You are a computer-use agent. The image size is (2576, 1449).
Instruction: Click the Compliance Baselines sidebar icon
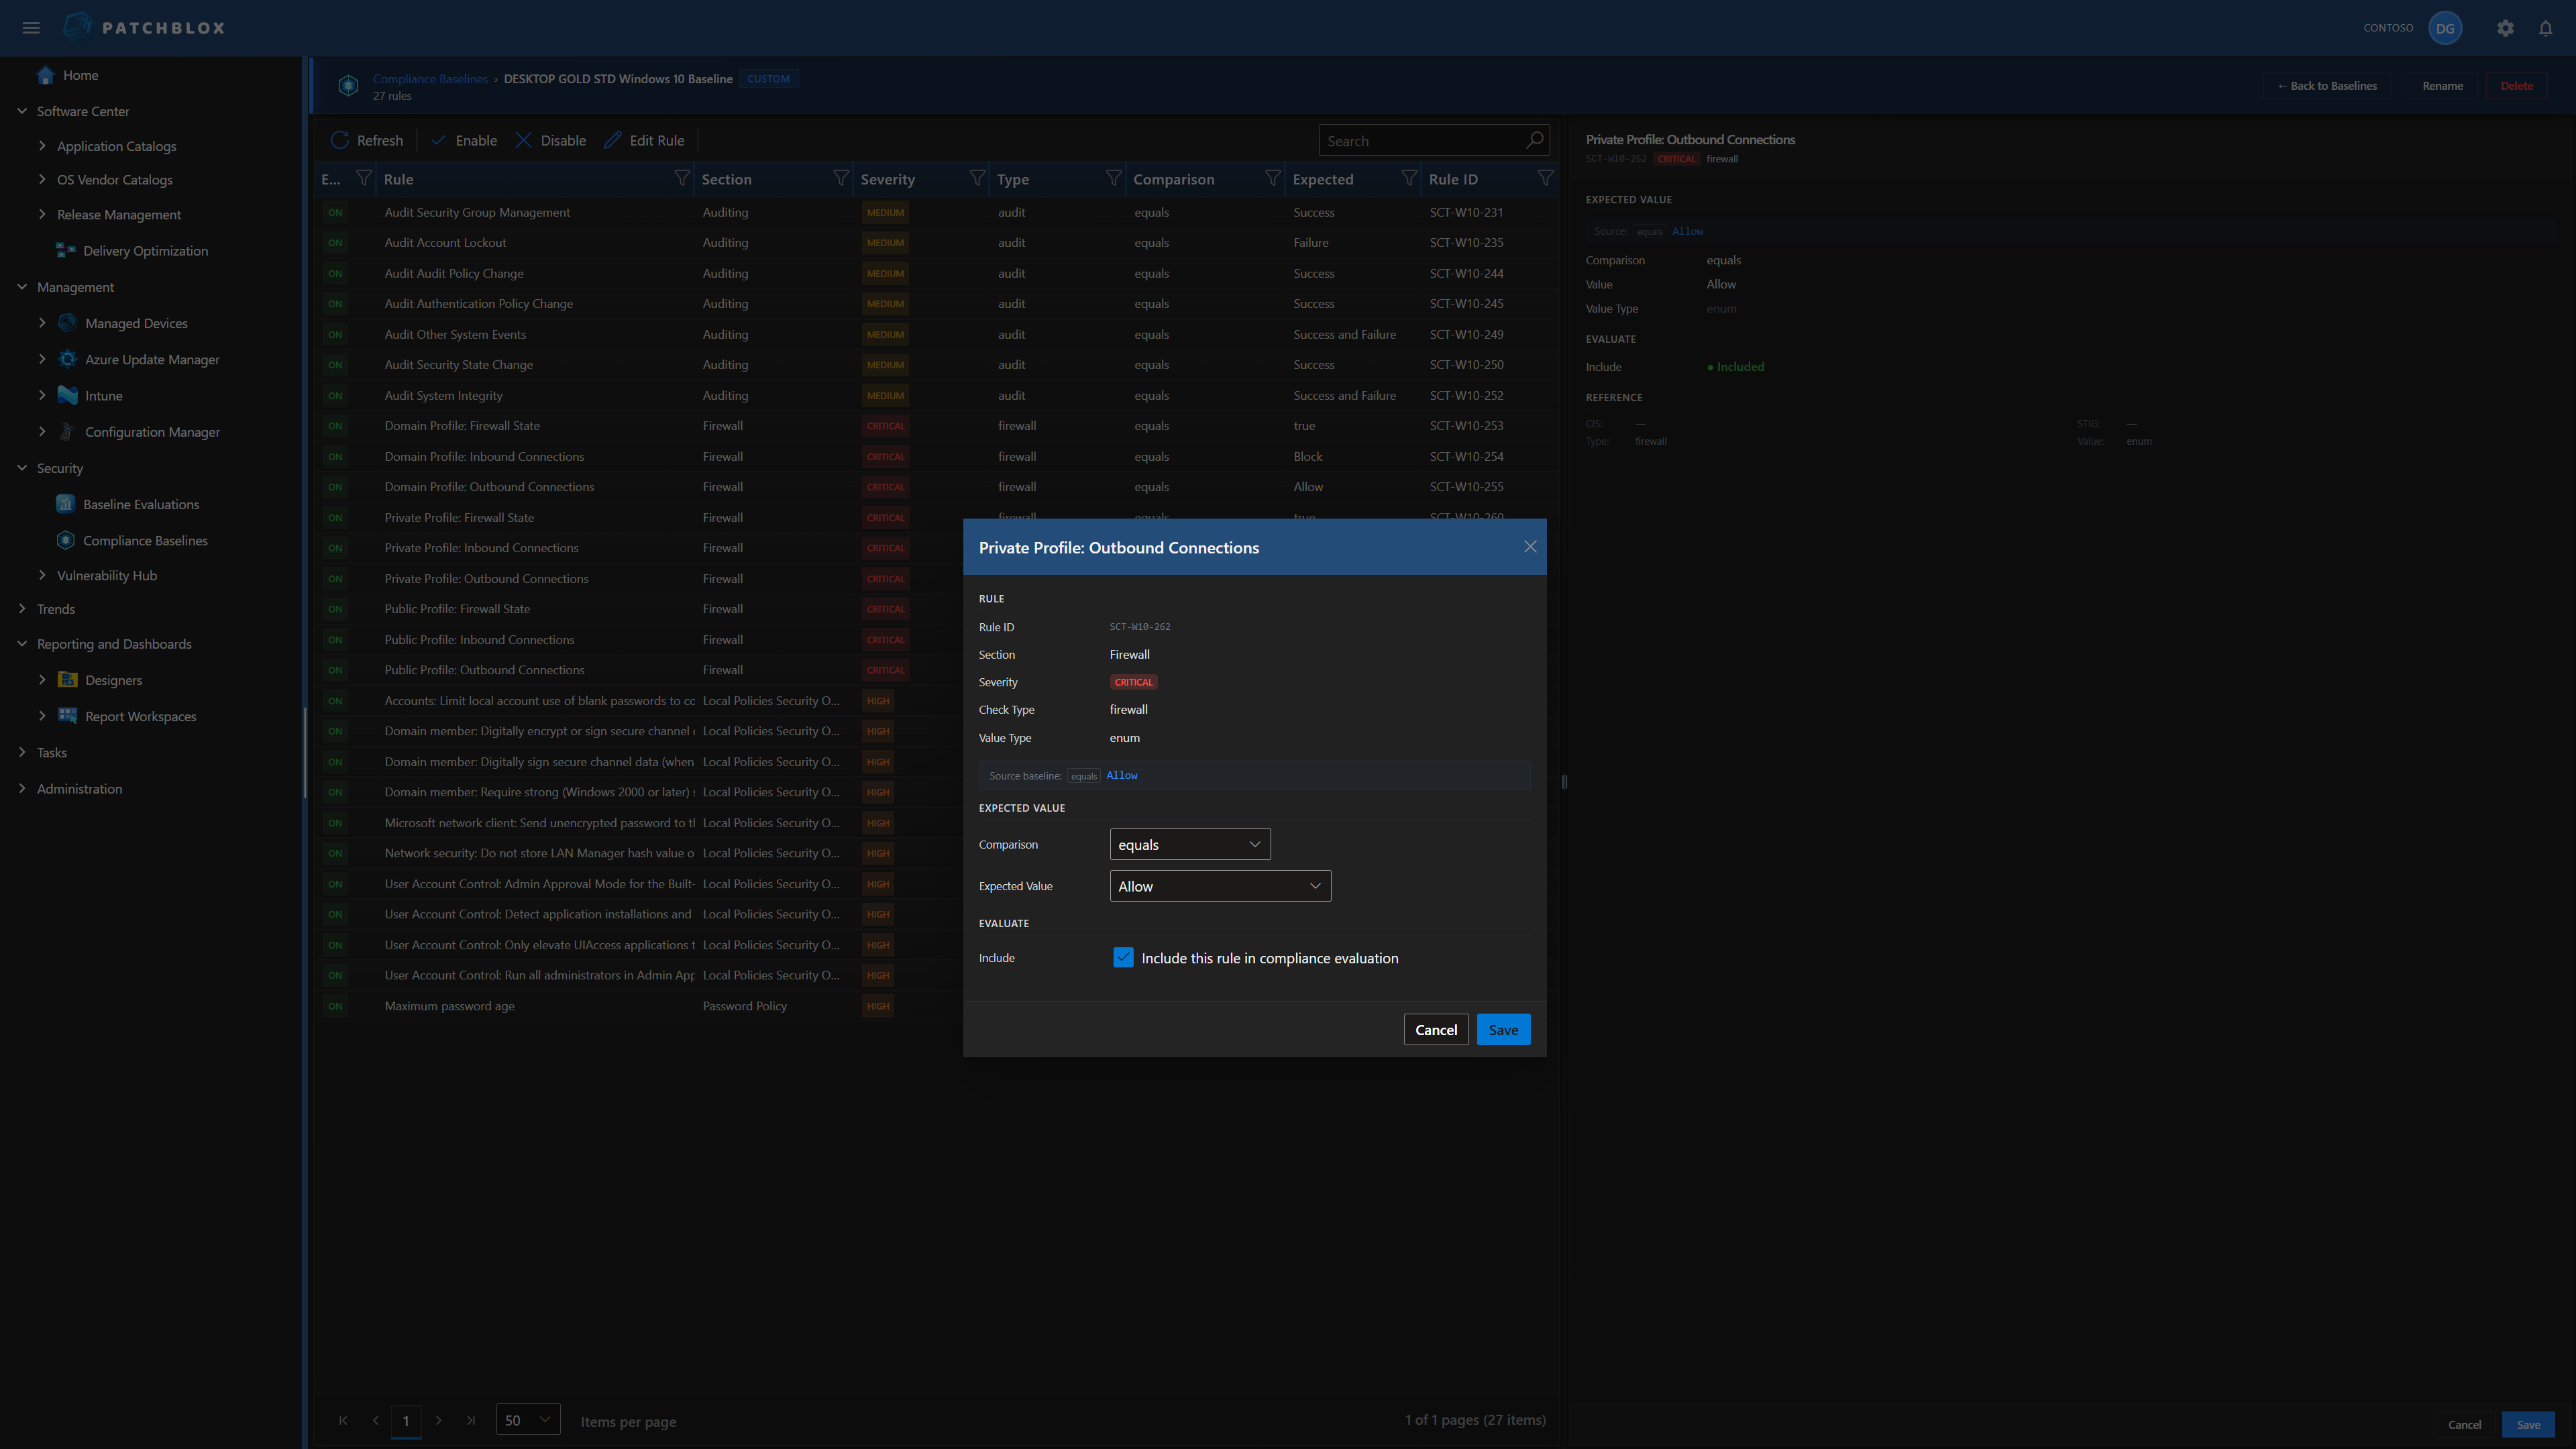[x=66, y=540]
